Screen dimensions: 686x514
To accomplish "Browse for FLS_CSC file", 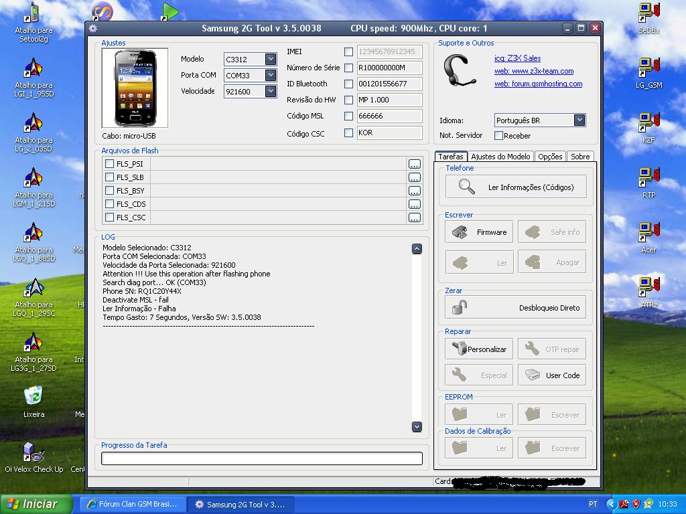I will (x=414, y=218).
